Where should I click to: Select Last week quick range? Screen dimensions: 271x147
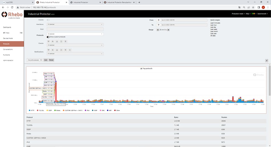coord(214,29)
